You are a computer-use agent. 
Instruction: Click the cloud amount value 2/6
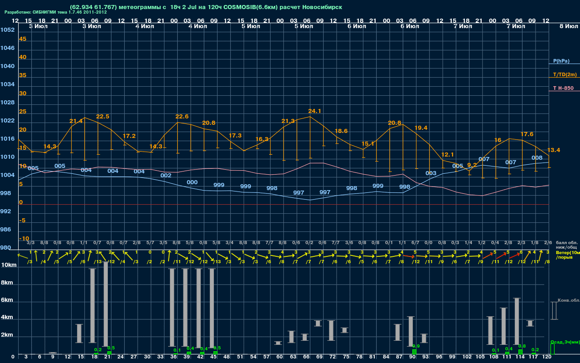pyautogui.click(x=547, y=243)
